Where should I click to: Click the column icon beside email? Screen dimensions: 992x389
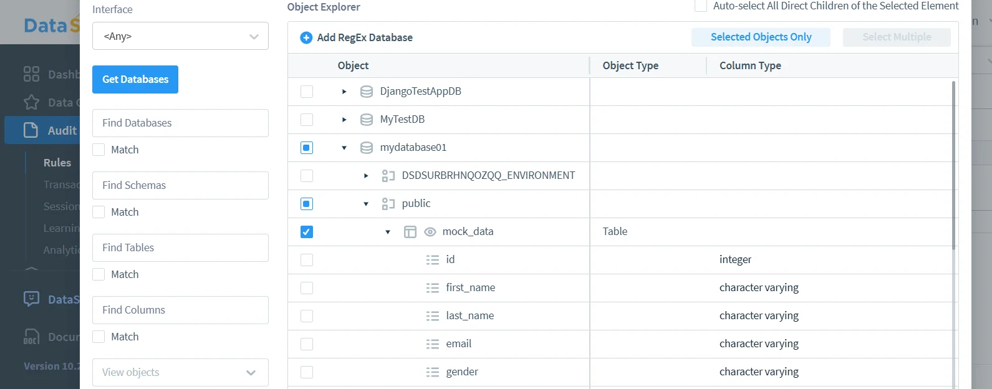click(x=432, y=344)
